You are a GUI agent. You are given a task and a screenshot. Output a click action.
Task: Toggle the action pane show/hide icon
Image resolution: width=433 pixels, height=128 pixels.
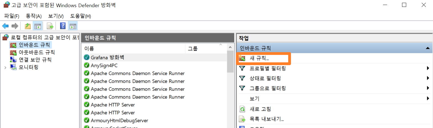click(x=73, y=26)
